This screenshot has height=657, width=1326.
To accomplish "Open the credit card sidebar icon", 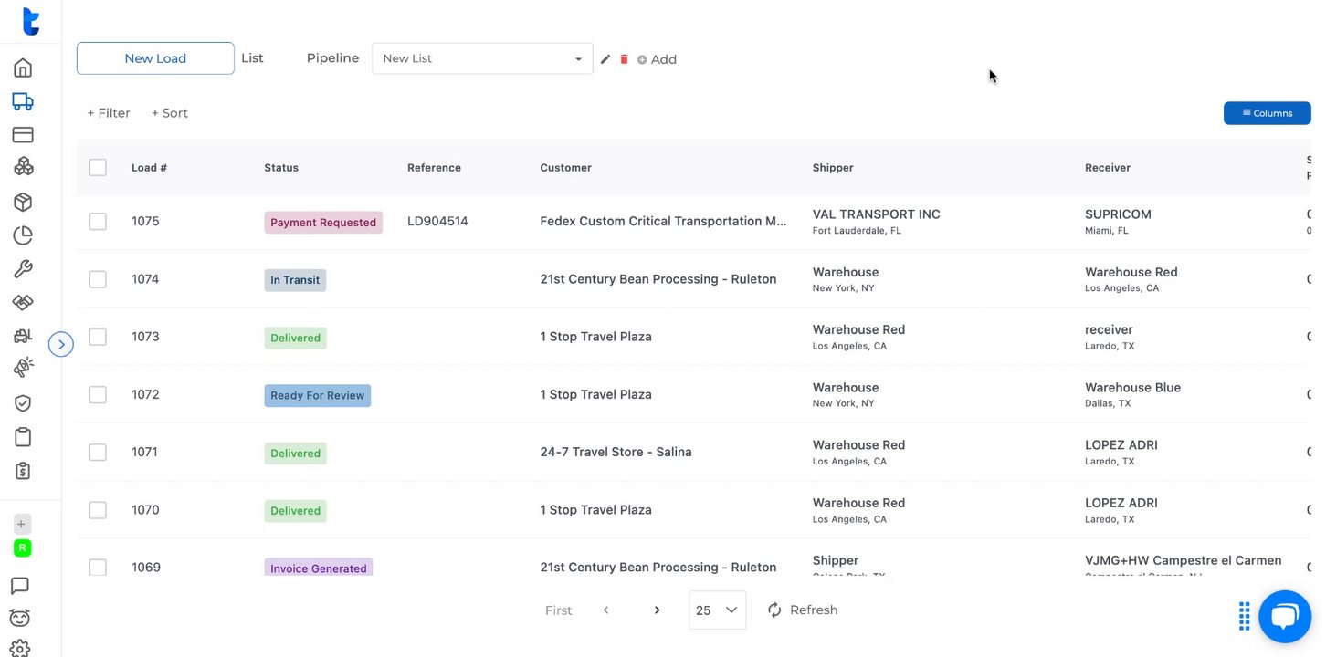I will [23, 135].
